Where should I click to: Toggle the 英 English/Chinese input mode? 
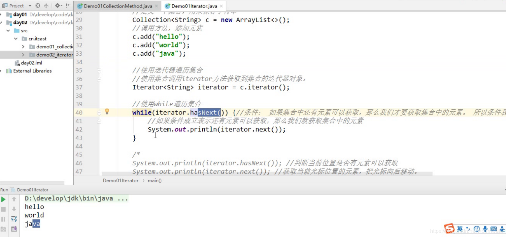click(x=460, y=228)
